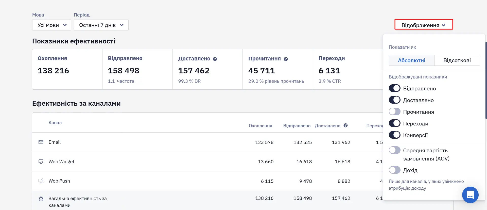This screenshot has height=210, width=487.
Task: Open the support chat bubble
Action: point(470,195)
